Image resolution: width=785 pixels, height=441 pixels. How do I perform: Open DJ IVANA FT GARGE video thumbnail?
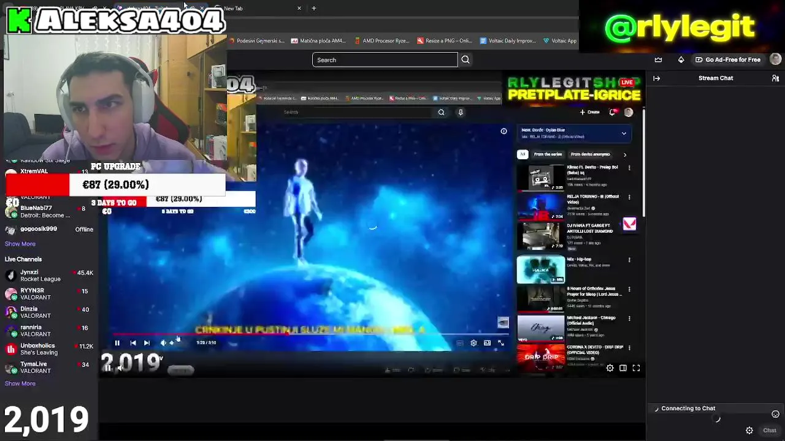pyautogui.click(x=541, y=236)
